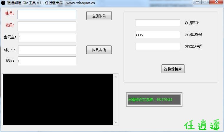The height and width of the screenshot is (132, 224).
Task: Close the GM tool window
Action: pos(216,2)
